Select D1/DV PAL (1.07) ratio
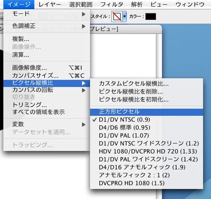The width and height of the screenshot is (211, 199). (146, 135)
